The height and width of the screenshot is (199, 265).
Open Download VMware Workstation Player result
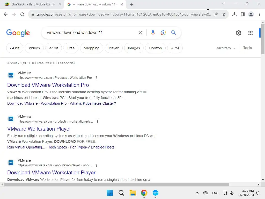pos(51,173)
